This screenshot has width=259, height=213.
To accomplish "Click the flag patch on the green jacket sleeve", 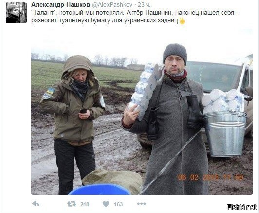I will tap(49, 93).
